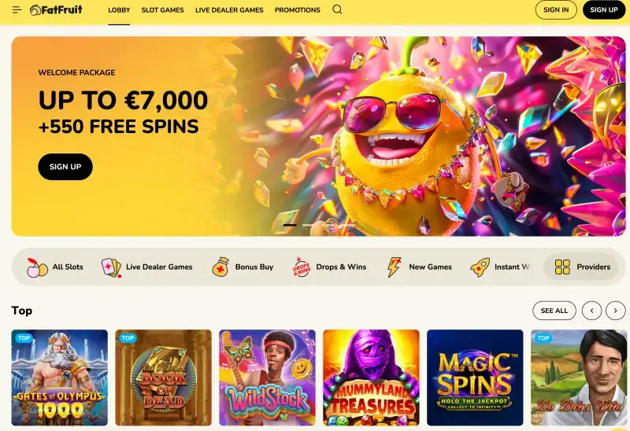
Task: Switch to the Slot Games tab
Action: (x=162, y=10)
